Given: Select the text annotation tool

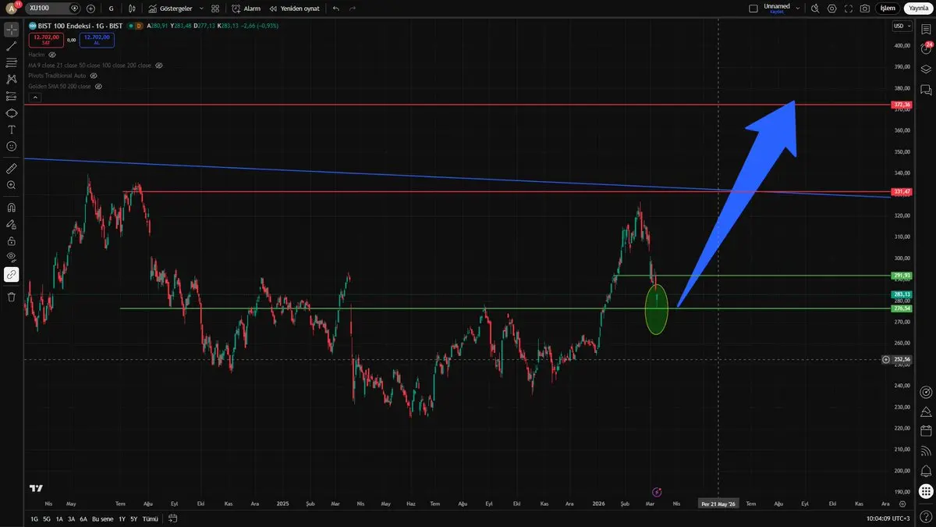Looking at the screenshot, I should tap(12, 130).
